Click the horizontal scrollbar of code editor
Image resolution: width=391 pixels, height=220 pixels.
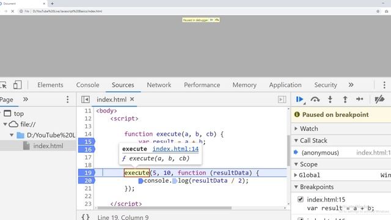pyautogui.click(x=164, y=208)
